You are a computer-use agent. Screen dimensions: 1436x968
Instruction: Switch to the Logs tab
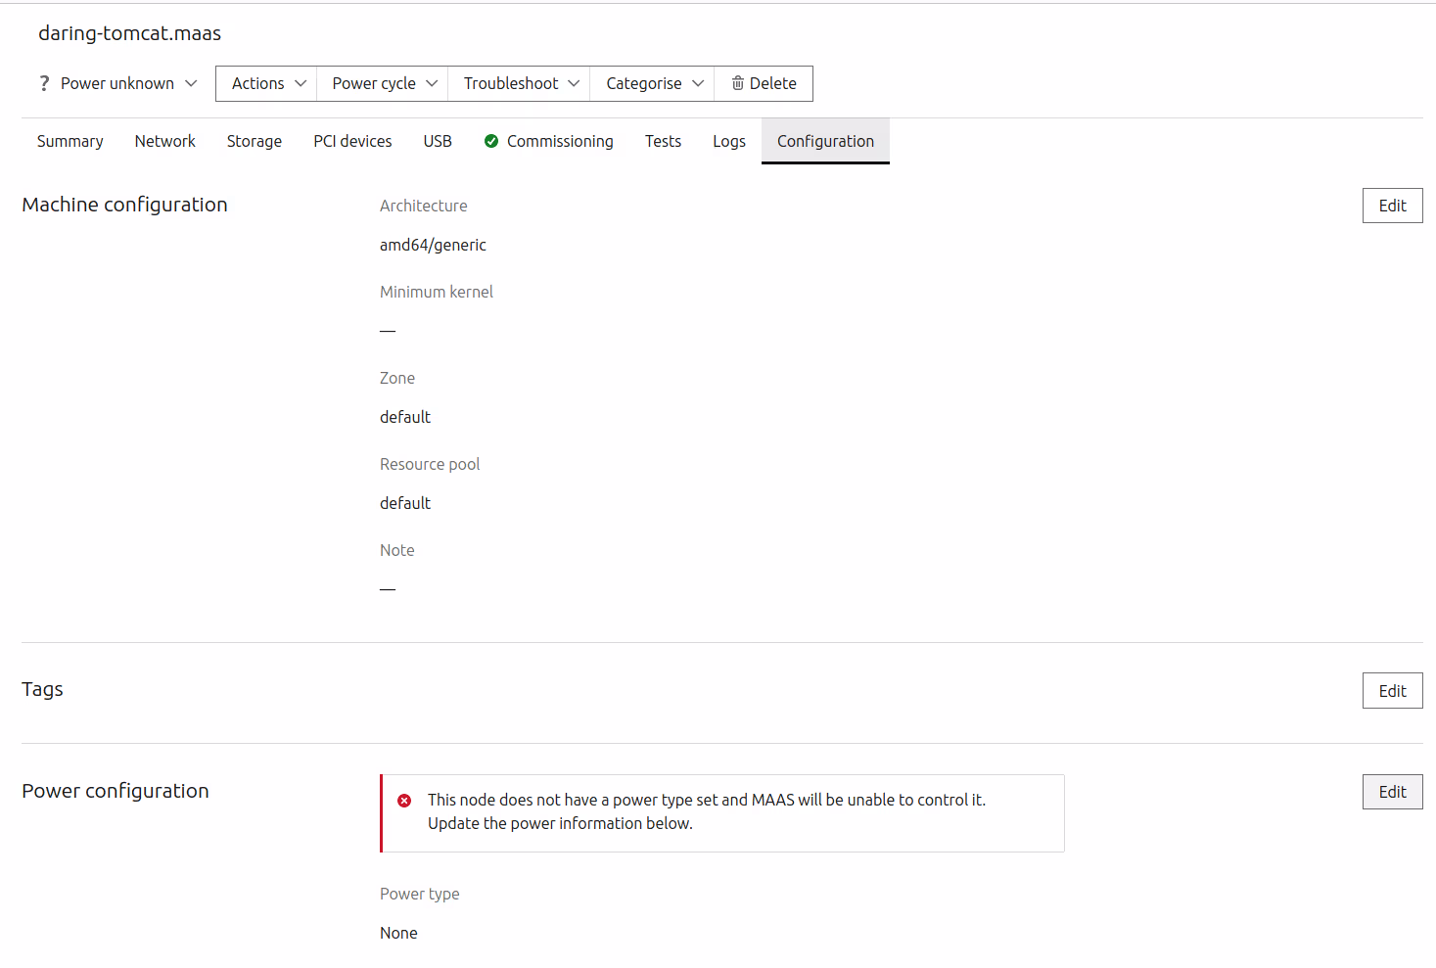point(729,141)
